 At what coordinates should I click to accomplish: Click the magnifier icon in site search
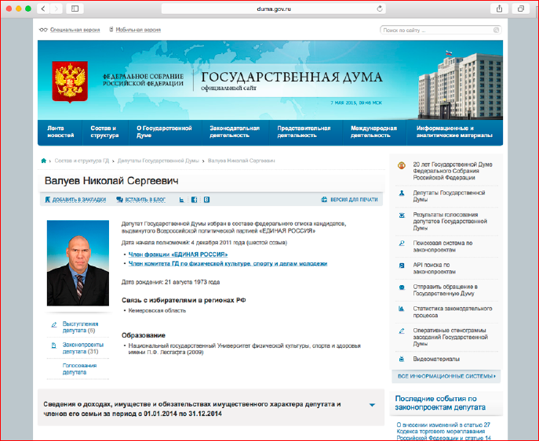[x=496, y=31]
